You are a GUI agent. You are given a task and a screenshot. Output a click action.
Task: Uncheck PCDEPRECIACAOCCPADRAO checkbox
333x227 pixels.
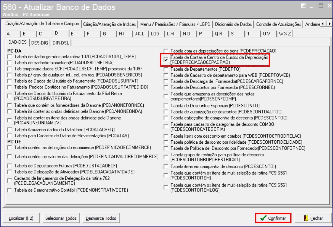pos(166,60)
